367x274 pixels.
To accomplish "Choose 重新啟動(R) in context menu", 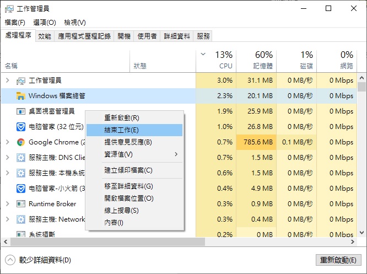I will [x=134, y=118].
